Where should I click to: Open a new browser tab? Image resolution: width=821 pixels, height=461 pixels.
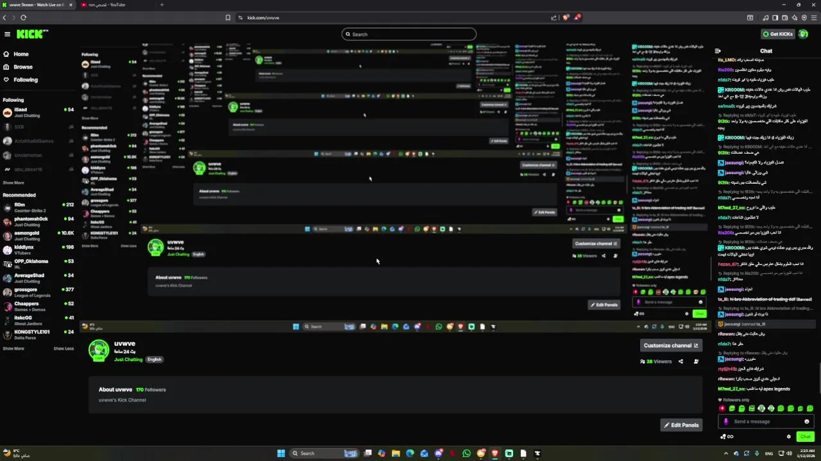point(162,4)
